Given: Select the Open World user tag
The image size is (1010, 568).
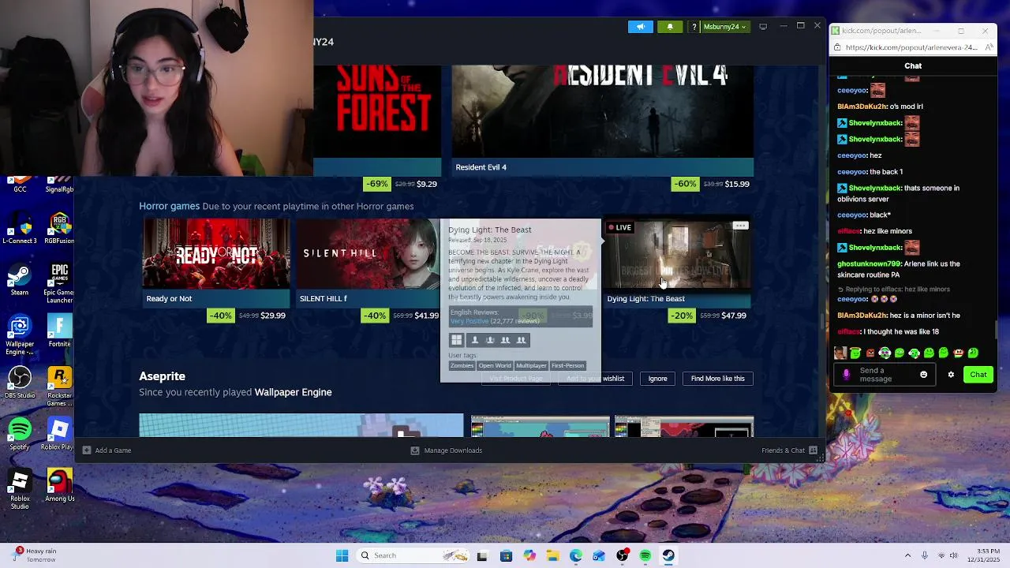Looking at the screenshot, I should pyautogui.click(x=495, y=366).
